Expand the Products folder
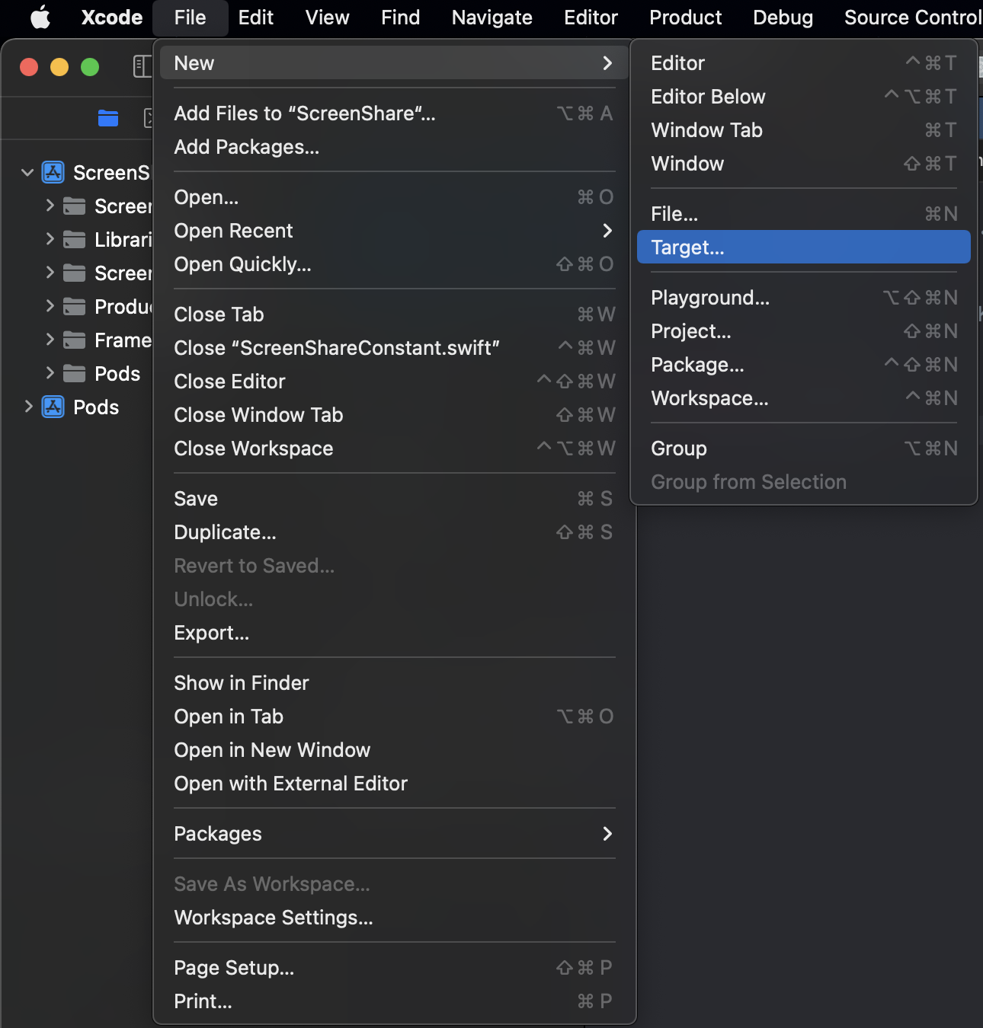Viewport: 983px width, 1028px height. [x=50, y=306]
